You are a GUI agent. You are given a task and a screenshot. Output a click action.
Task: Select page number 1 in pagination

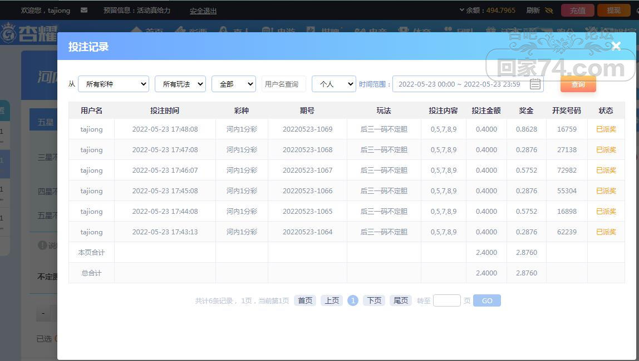click(353, 300)
